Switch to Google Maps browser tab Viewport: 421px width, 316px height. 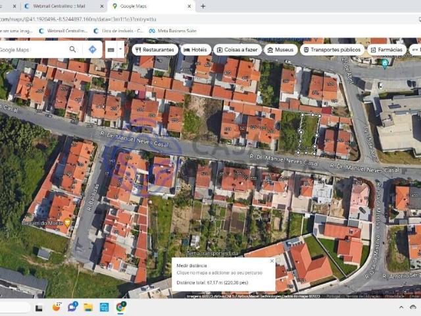tap(133, 6)
